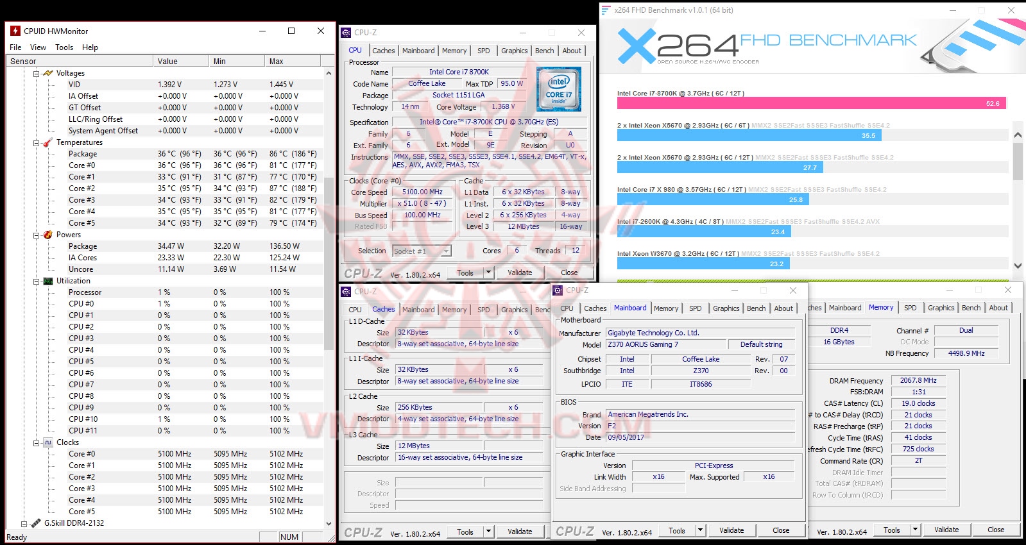
Task: Click the CPU-Z app icon in the Mainboard window title bar
Action: pos(558,290)
